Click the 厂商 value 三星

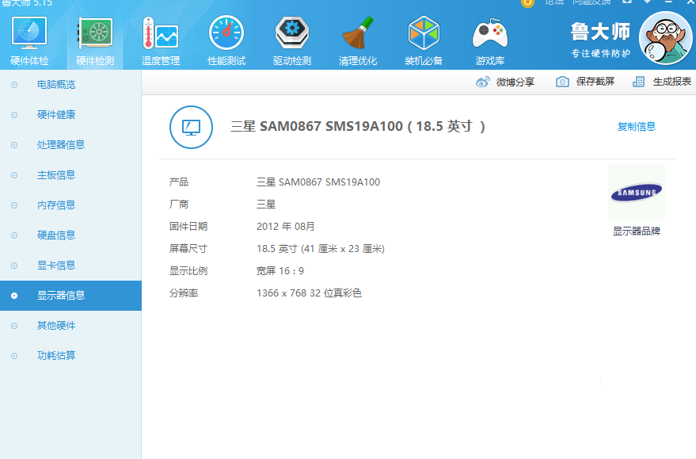266,205
